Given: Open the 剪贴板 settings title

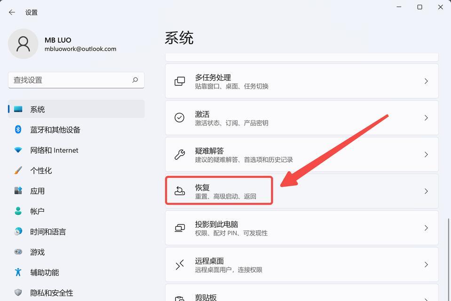Looking at the screenshot, I should point(206,297).
